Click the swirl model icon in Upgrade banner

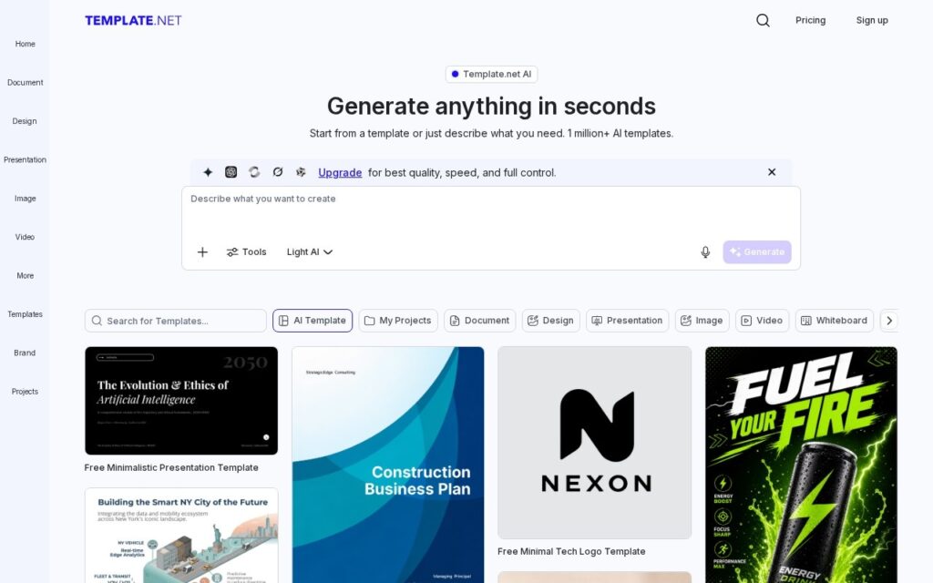tap(254, 172)
